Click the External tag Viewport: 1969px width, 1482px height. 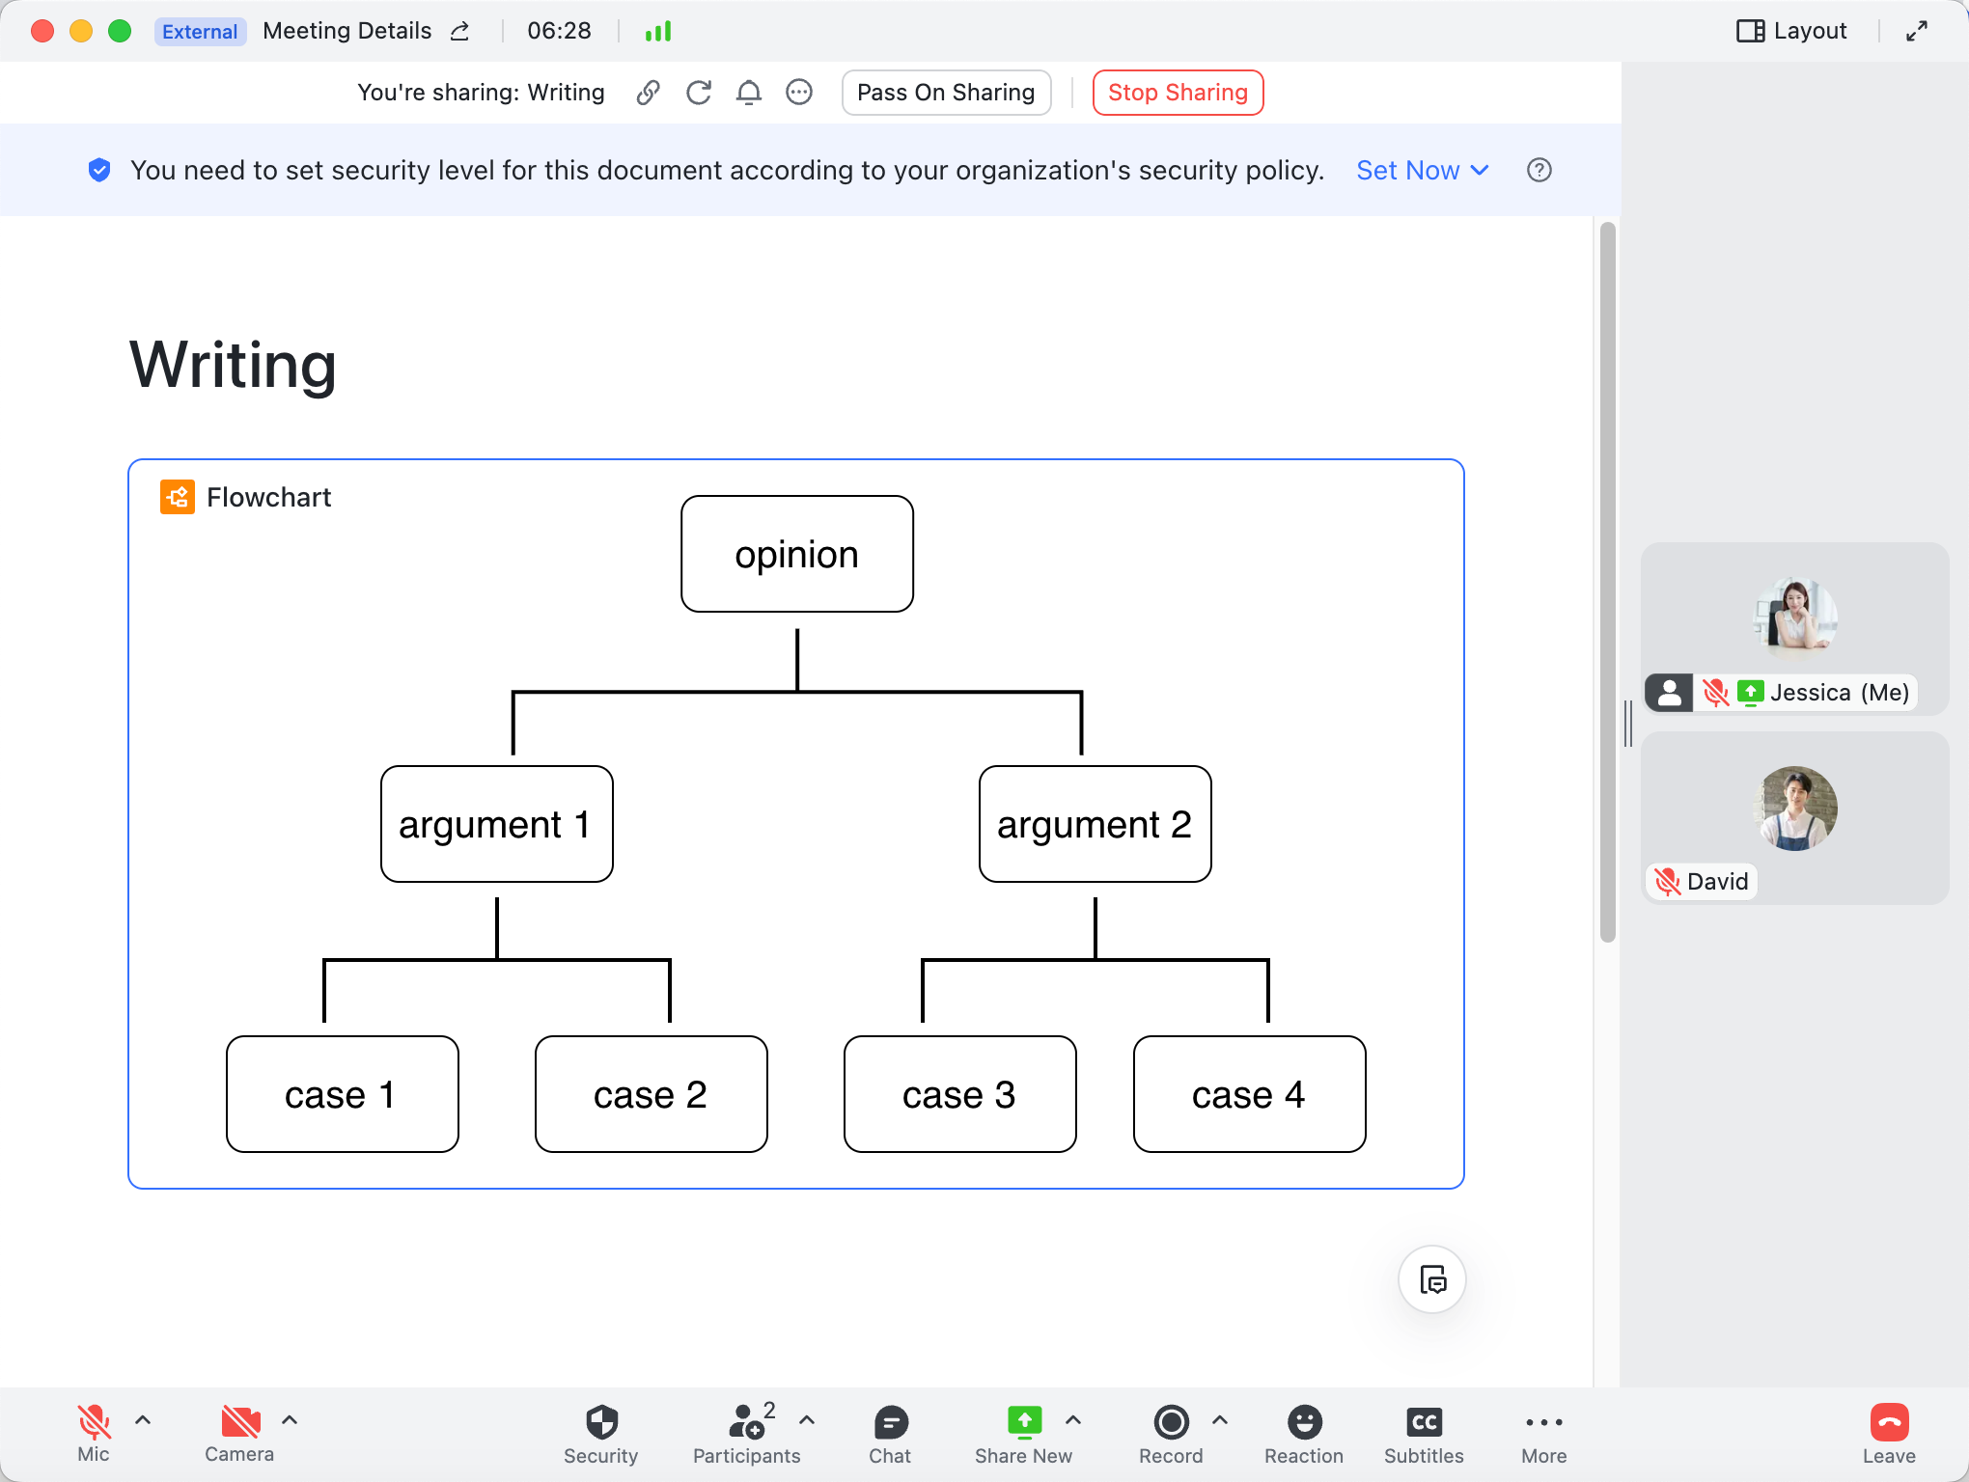pyautogui.click(x=200, y=32)
